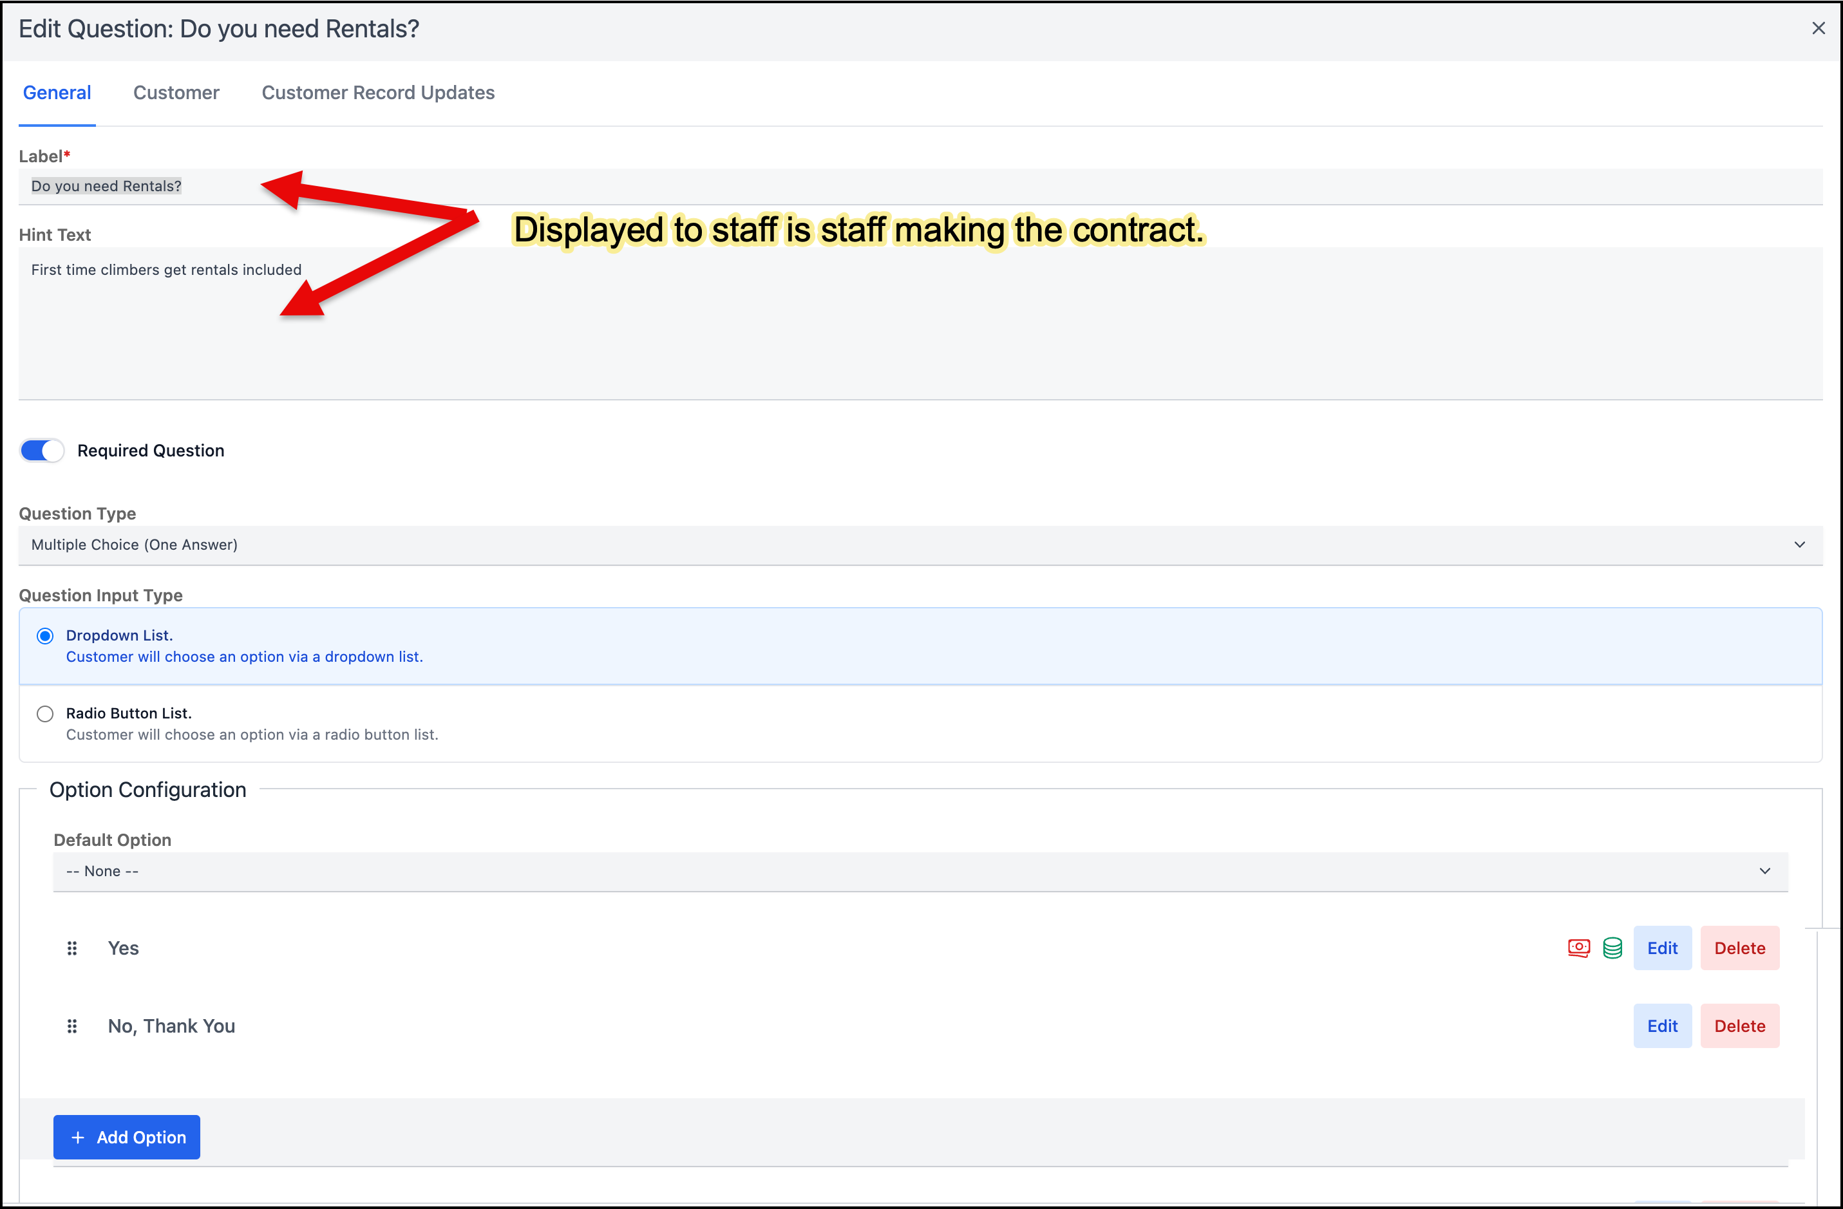Toggle the Required Question switch
The image size is (1843, 1209).
tap(42, 451)
